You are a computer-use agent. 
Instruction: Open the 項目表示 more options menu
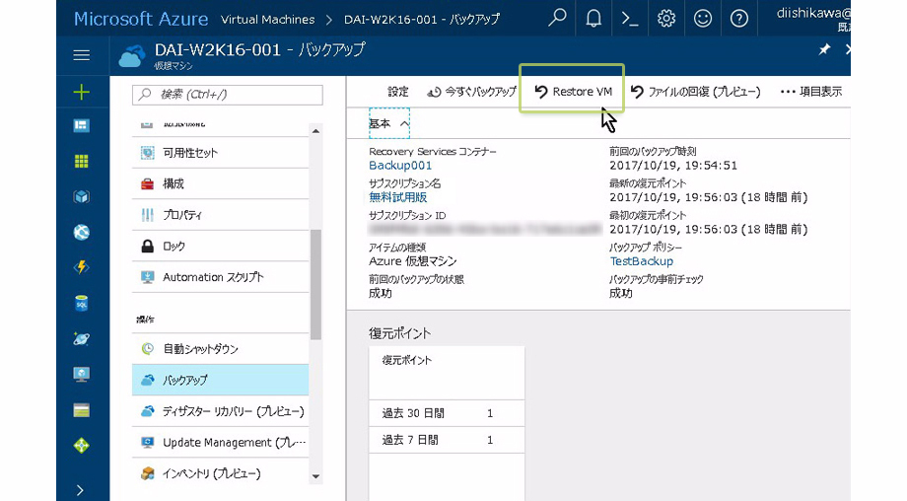click(811, 92)
